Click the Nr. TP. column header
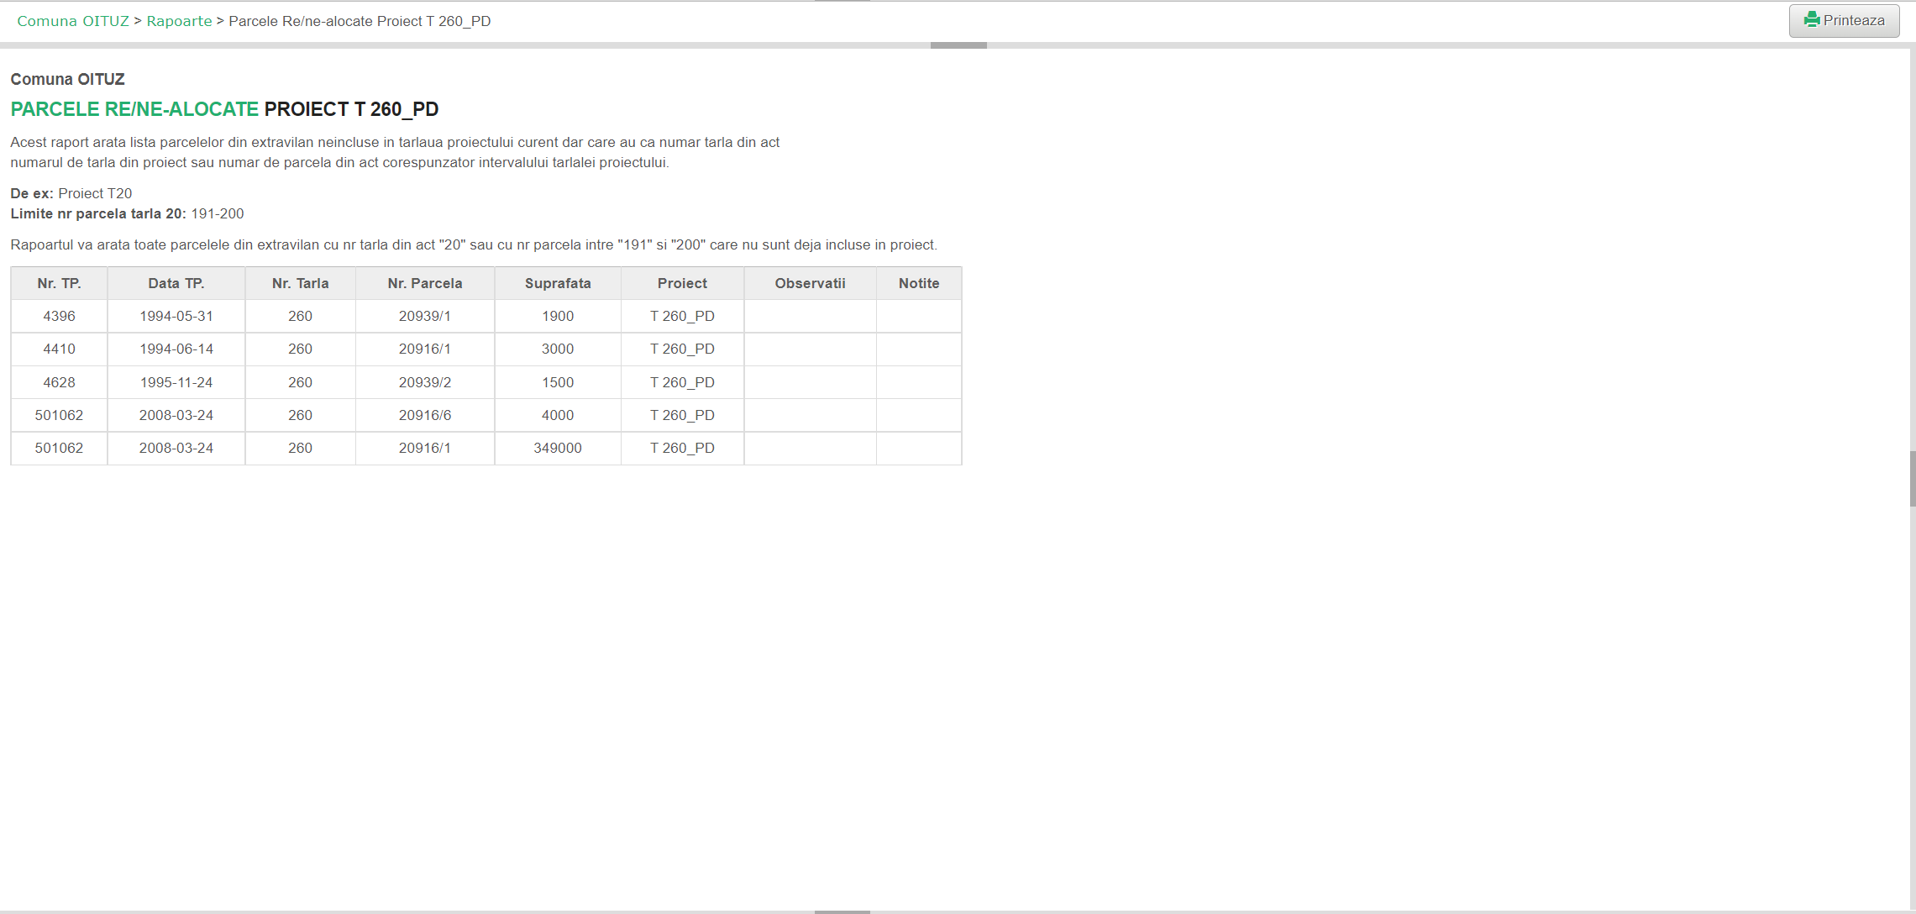Viewport: 1916px width, 914px height. click(59, 284)
